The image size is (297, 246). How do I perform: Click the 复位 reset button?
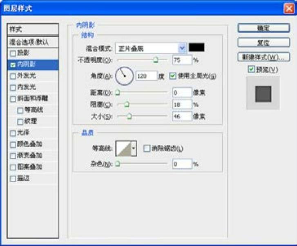(264, 42)
